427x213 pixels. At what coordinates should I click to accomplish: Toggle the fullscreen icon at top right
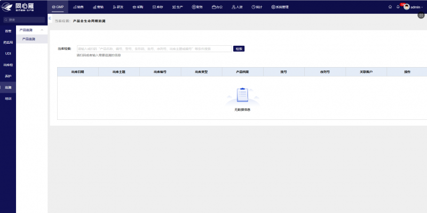point(421,15)
